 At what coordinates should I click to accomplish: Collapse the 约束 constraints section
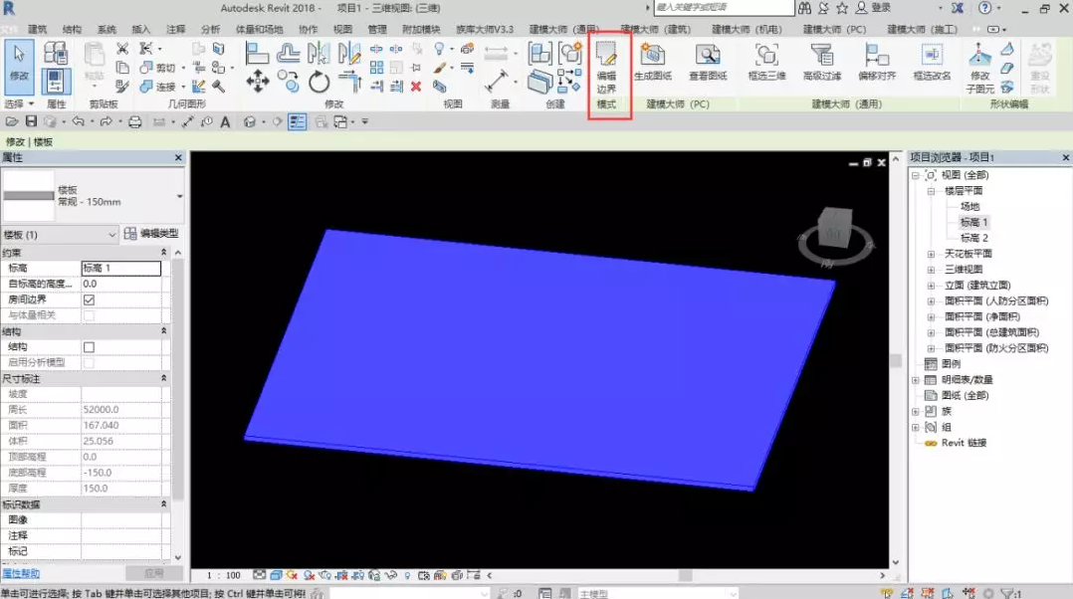163,253
